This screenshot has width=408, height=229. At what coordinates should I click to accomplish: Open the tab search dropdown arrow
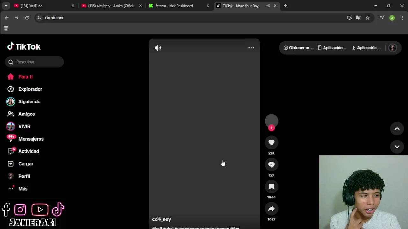point(6,6)
